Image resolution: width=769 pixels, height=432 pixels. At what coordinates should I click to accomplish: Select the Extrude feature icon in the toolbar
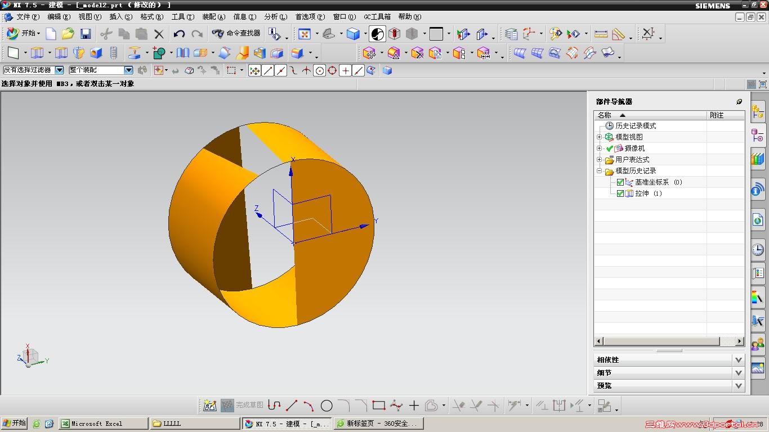(37, 53)
